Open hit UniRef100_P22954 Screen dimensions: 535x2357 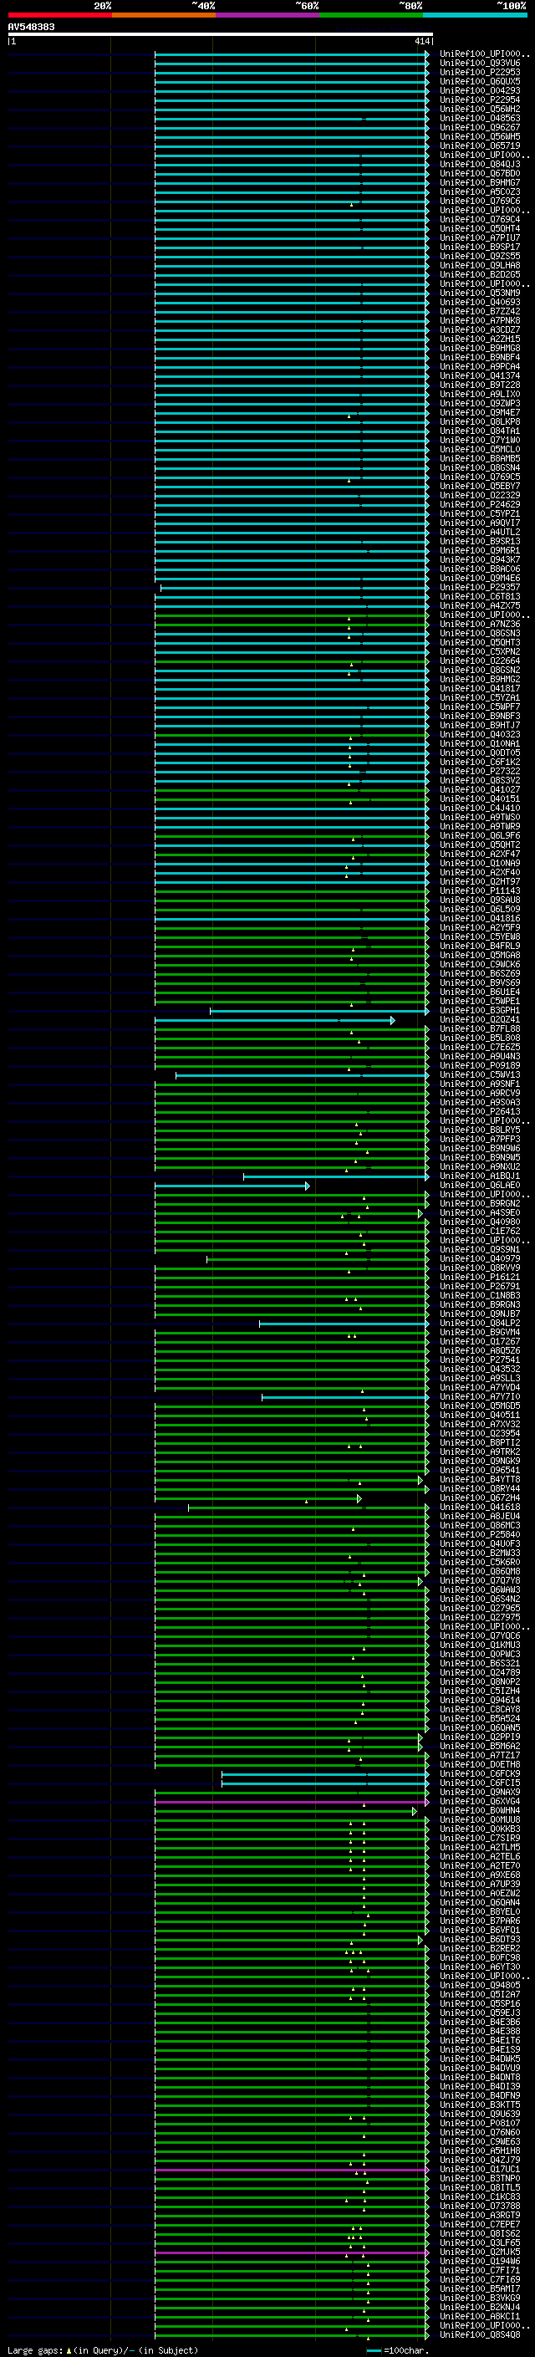pos(480,99)
